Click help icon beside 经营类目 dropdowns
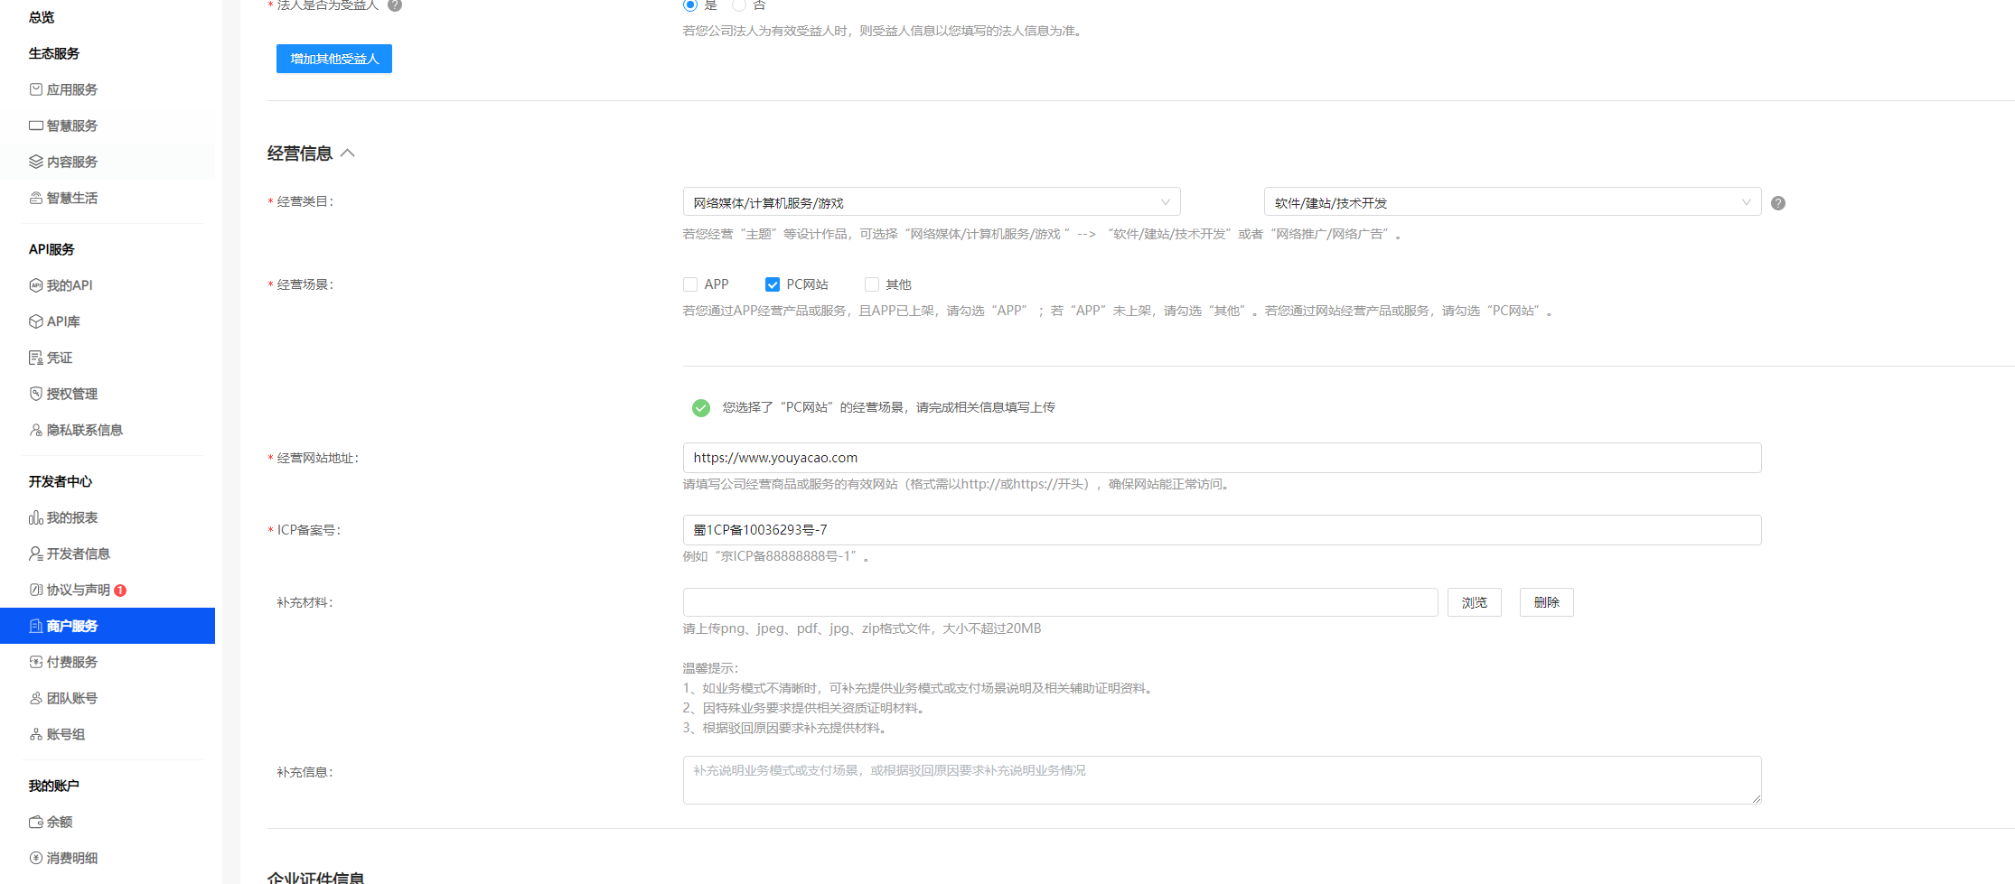The height and width of the screenshot is (884, 2015). pyautogui.click(x=1778, y=203)
